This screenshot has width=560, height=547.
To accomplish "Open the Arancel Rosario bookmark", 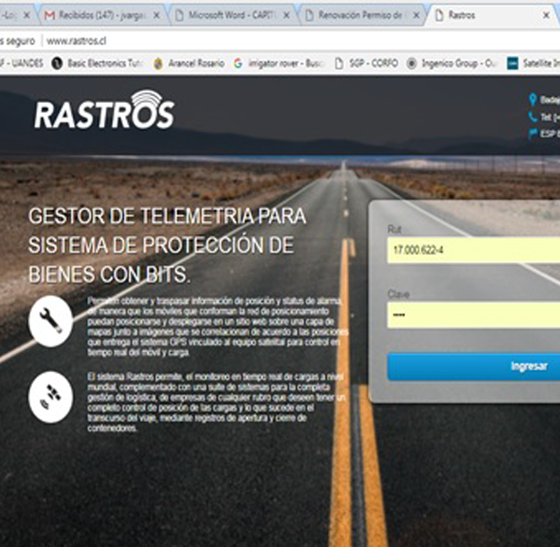I will pyautogui.click(x=189, y=63).
